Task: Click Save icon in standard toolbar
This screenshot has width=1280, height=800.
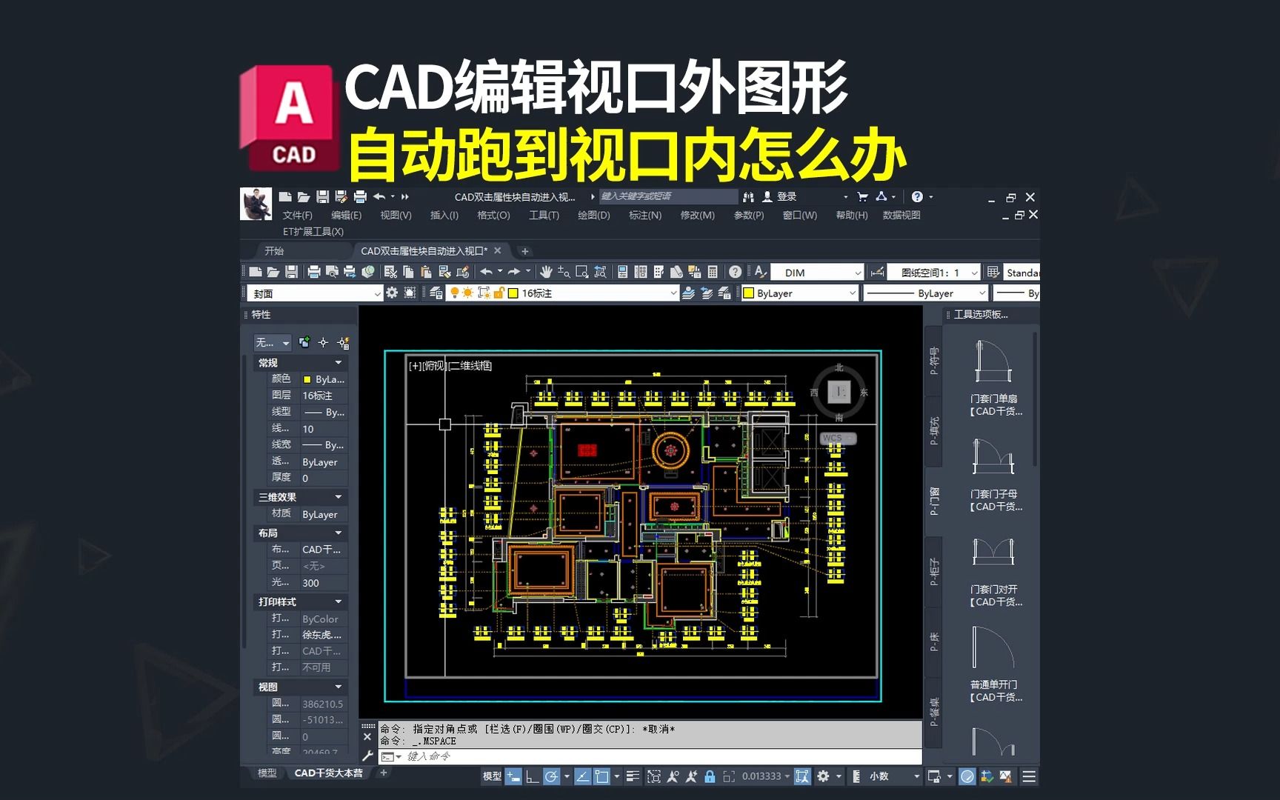Action: coord(291,273)
